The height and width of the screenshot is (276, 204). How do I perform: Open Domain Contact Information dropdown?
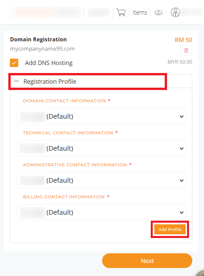coord(101,116)
